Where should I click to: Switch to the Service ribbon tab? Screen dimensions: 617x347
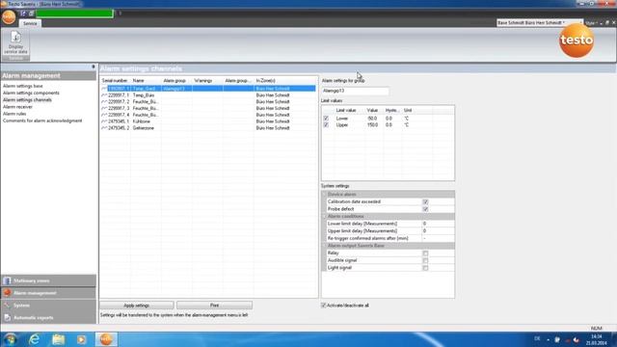pos(30,23)
